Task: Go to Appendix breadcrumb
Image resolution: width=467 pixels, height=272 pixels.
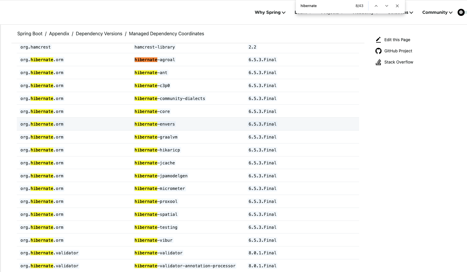Action: tap(59, 34)
